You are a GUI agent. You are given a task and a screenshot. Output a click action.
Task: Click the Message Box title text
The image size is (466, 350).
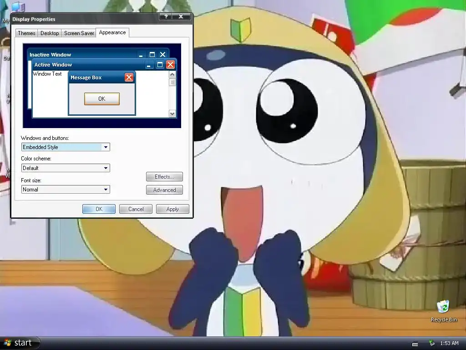(86, 77)
